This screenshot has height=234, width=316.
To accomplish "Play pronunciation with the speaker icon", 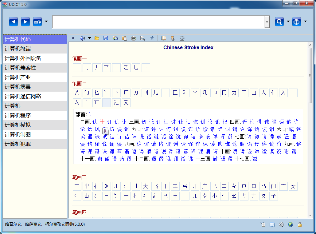I will [82, 38].
